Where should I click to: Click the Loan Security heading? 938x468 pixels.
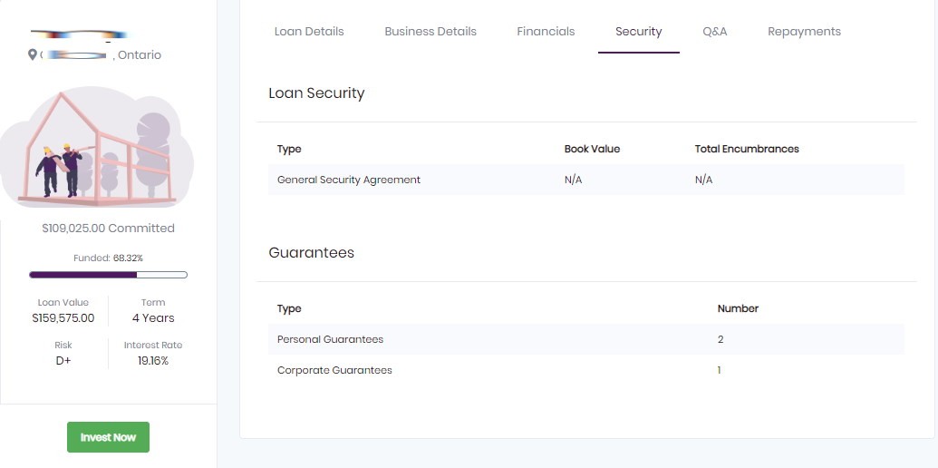(x=316, y=93)
